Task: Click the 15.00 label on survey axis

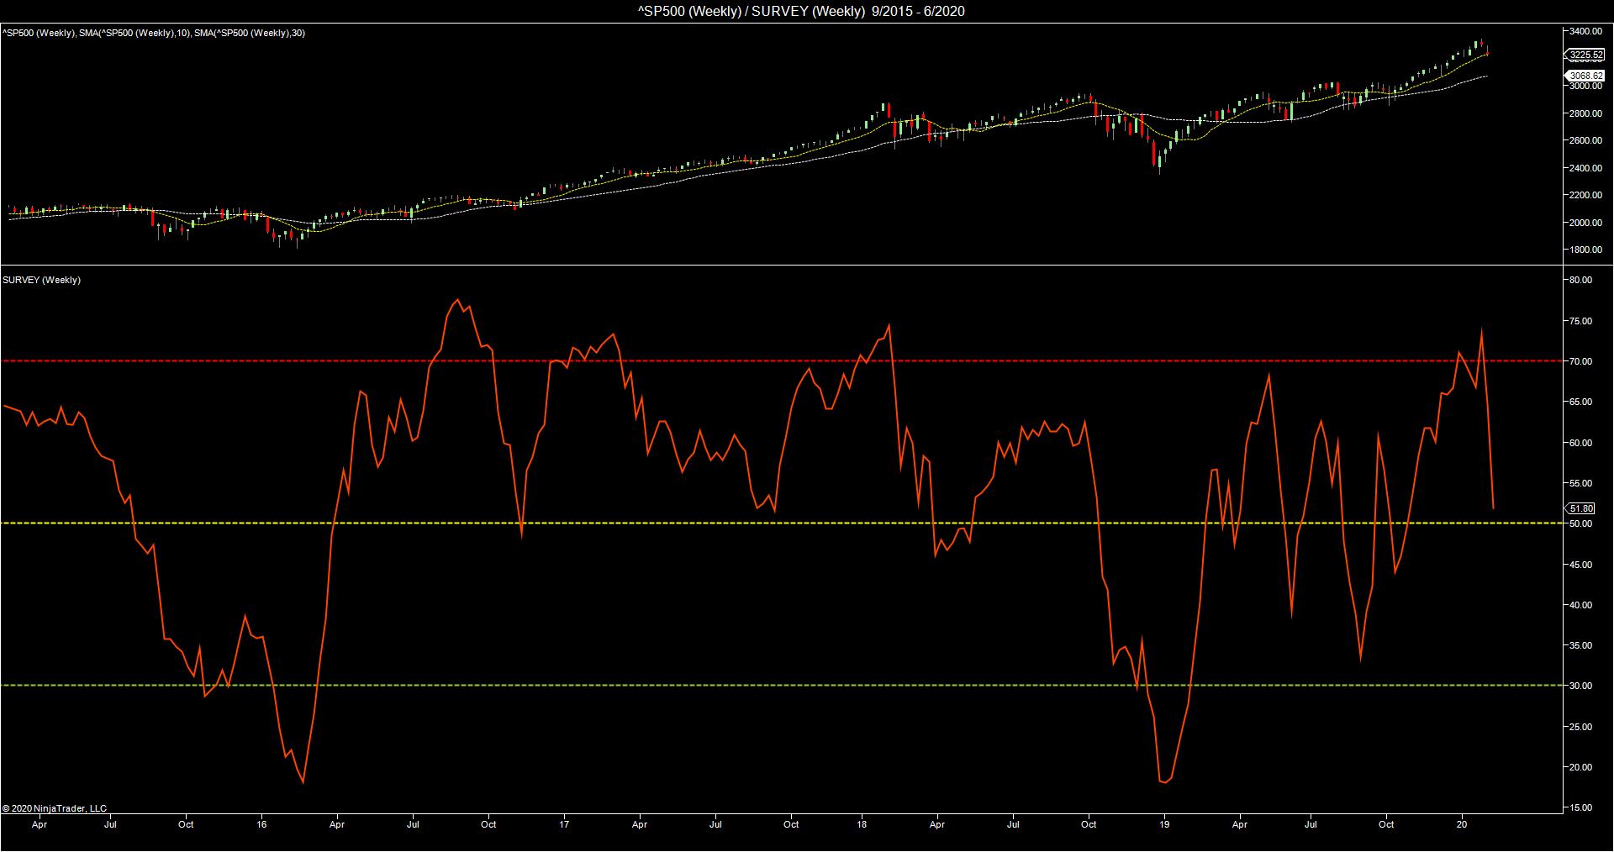Action: [1581, 807]
